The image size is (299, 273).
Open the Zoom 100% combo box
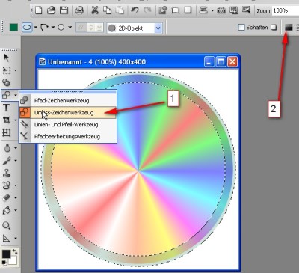click(x=285, y=10)
